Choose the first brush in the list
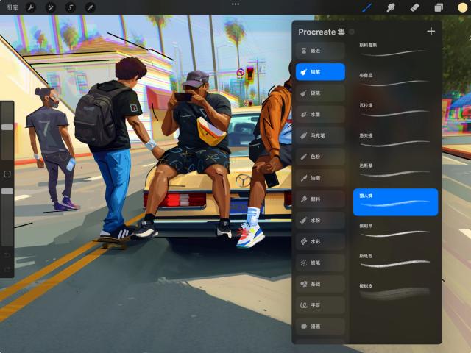This screenshot has height=353, width=471. [396, 51]
